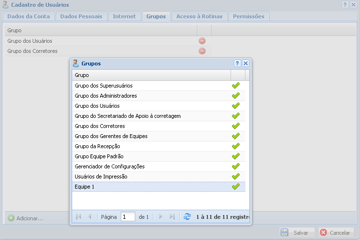Click help icon in Cadastro de Usuários header
Screen dimensions: 360x240
tap(346, 4)
